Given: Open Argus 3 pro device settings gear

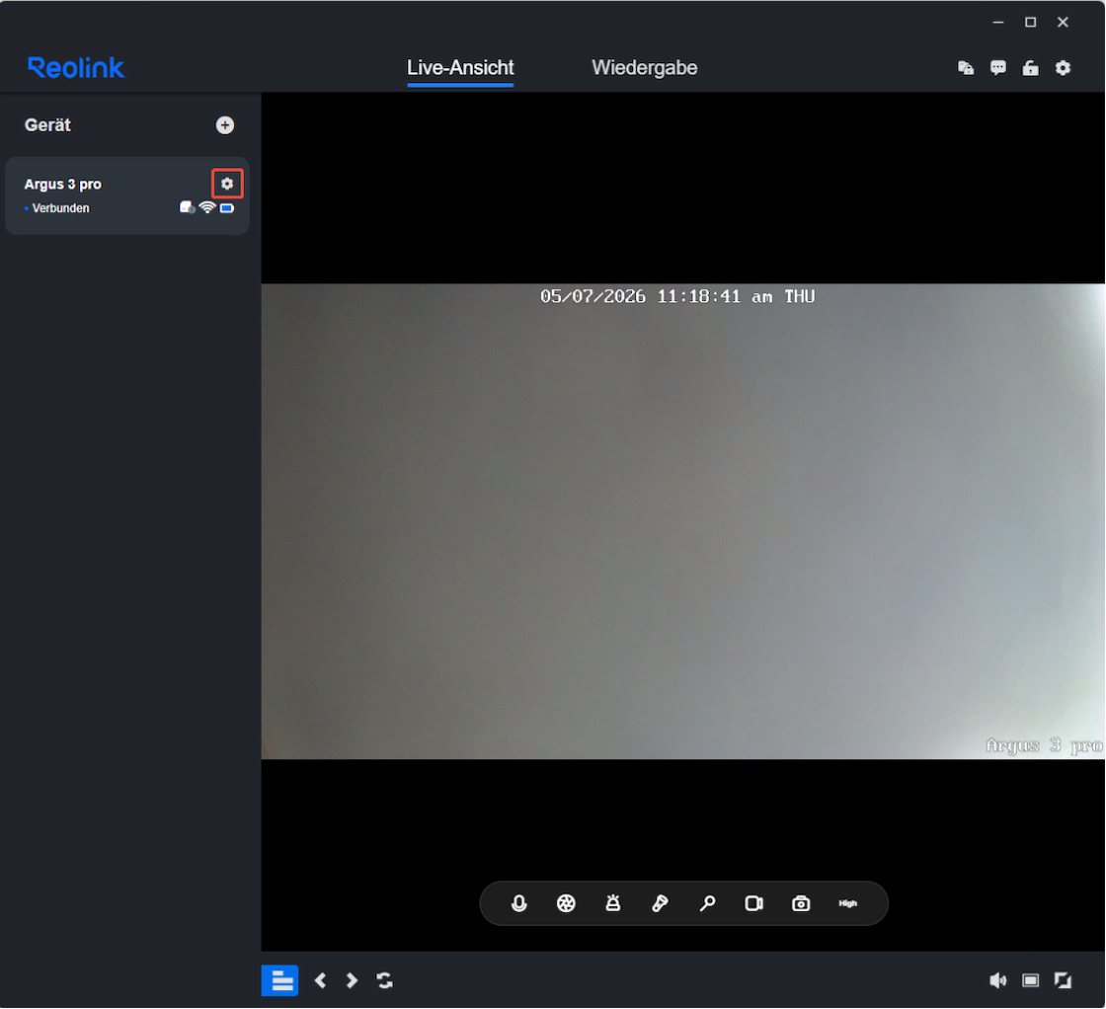Looking at the screenshot, I should pyautogui.click(x=226, y=184).
